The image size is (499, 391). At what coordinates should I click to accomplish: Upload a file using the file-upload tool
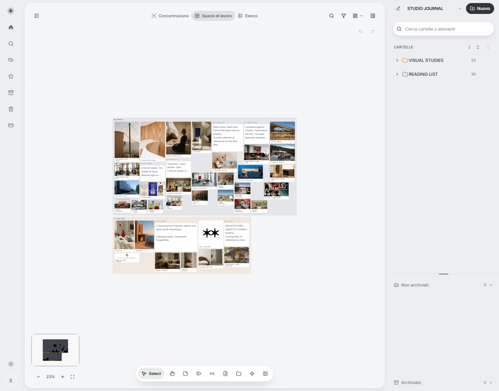tap(226, 373)
